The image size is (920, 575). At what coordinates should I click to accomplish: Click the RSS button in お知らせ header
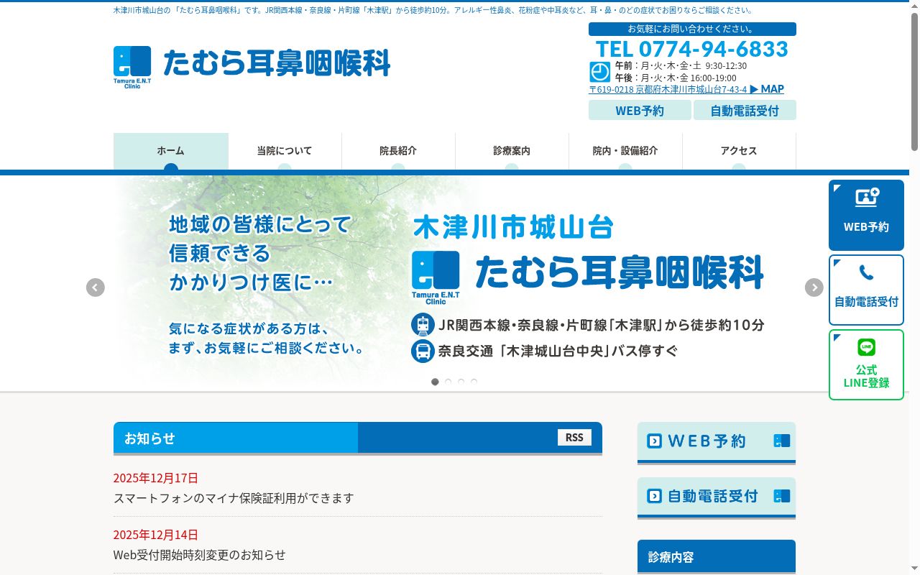574,437
